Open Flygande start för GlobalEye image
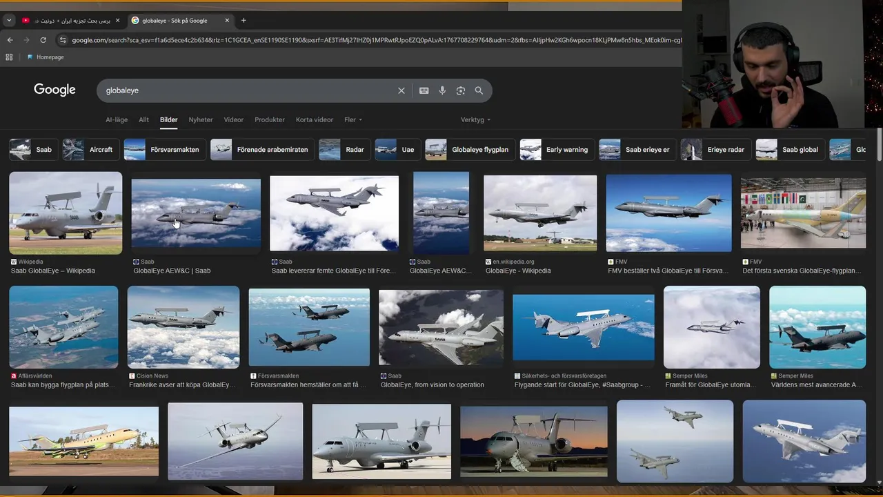Viewport: 883px width, 497px height. point(584,327)
